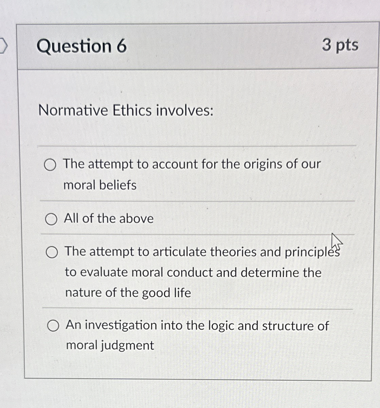Click the text 'moral judgment' in the last option
380x408 pixels.
point(110,345)
